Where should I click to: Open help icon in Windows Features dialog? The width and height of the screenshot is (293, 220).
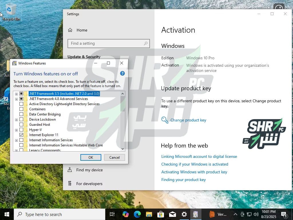click(122, 73)
